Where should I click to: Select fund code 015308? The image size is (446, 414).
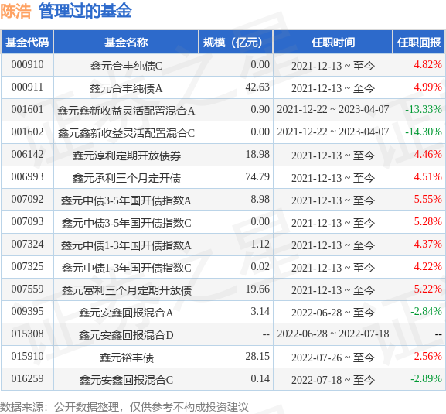27,334
